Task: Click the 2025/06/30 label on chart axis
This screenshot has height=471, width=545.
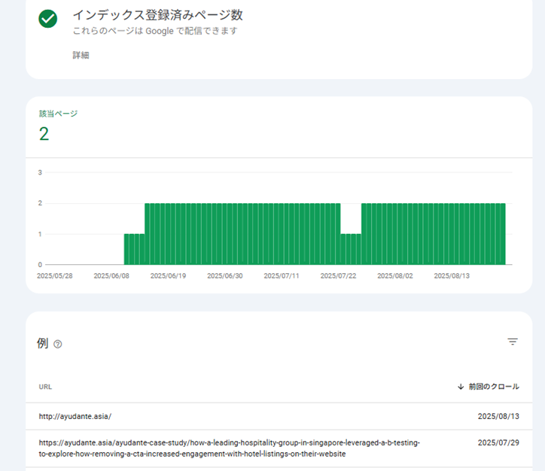Action: (224, 276)
